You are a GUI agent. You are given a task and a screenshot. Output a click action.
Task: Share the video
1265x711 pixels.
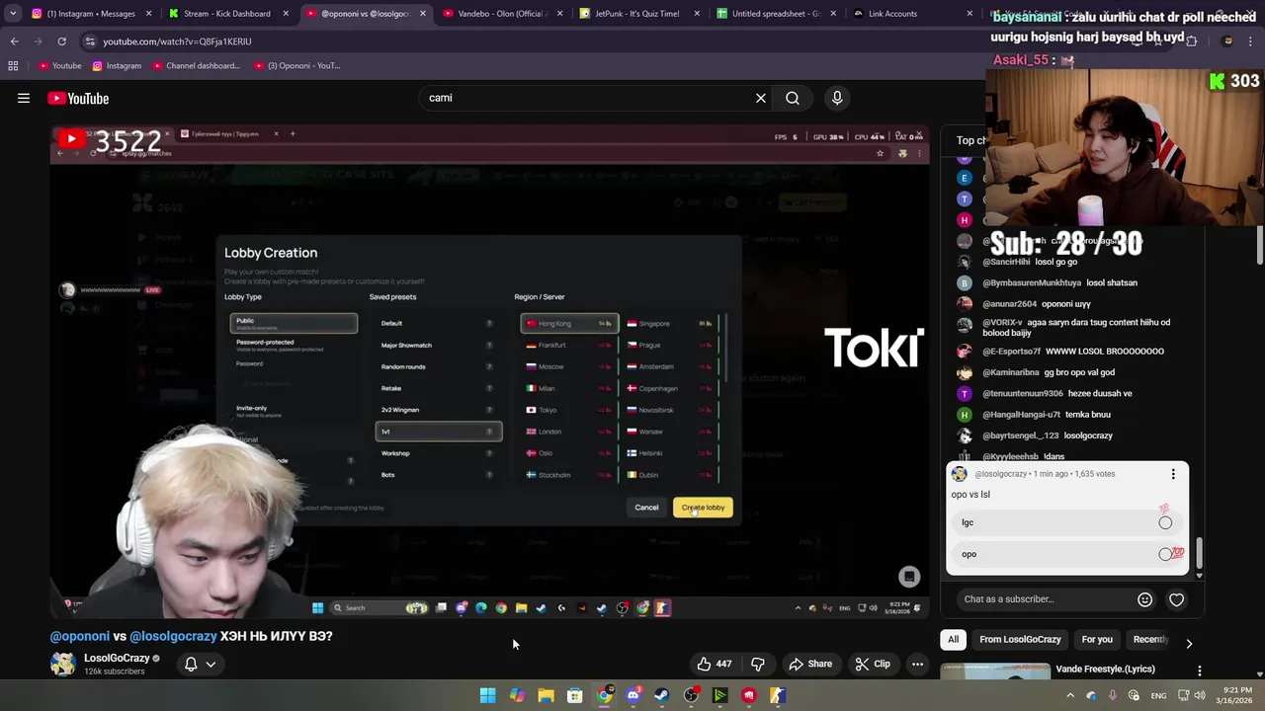click(x=810, y=664)
